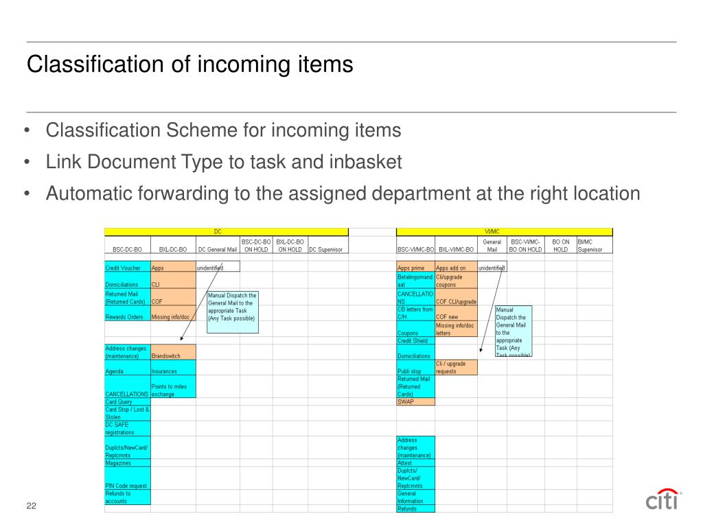Click the 'Credit Shield' cell
Screen dimensions: 703x527
[415, 340]
